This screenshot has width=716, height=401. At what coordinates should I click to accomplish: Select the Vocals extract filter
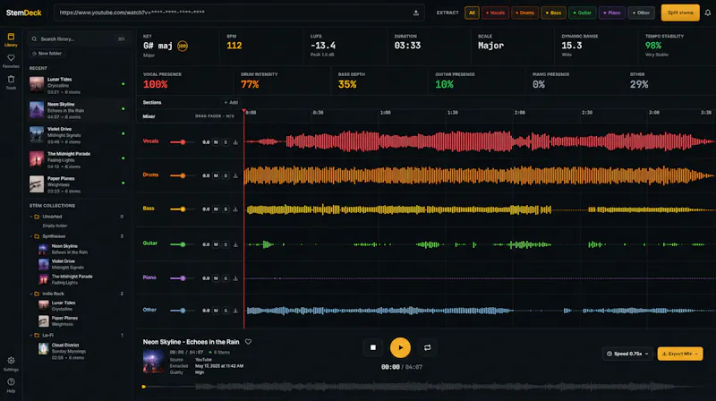(x=495, y=13)
